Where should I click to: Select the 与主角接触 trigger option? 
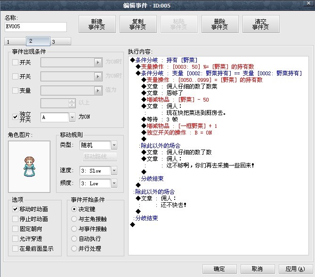74,219
